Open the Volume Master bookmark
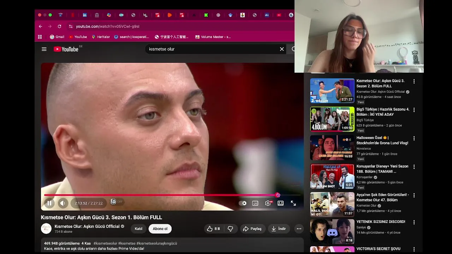452x254 pixels. [x=213, y=37]
